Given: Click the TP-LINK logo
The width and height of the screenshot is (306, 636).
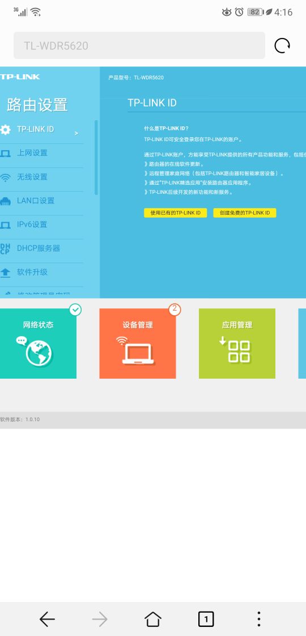Looking at the screenshot, I should 20,77.
